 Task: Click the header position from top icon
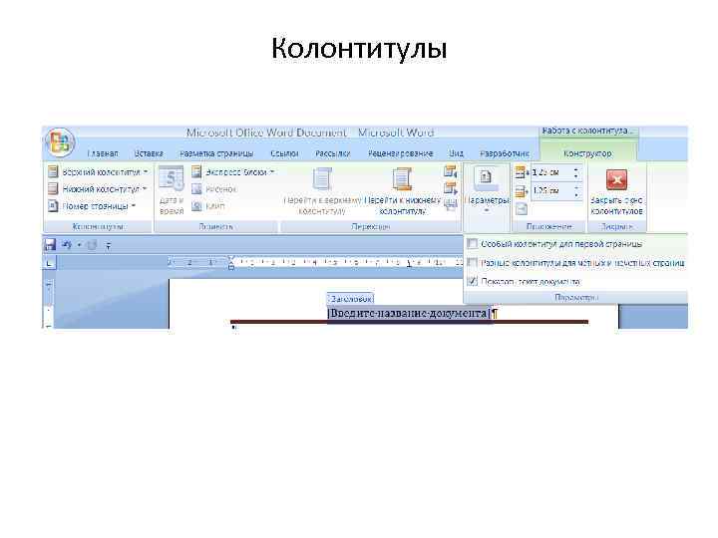(x=522, y=172)
